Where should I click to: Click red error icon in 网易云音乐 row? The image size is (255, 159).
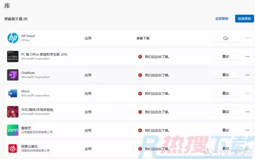pos(140,149)
